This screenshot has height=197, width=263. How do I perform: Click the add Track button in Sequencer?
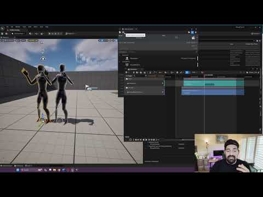(129, 76)
